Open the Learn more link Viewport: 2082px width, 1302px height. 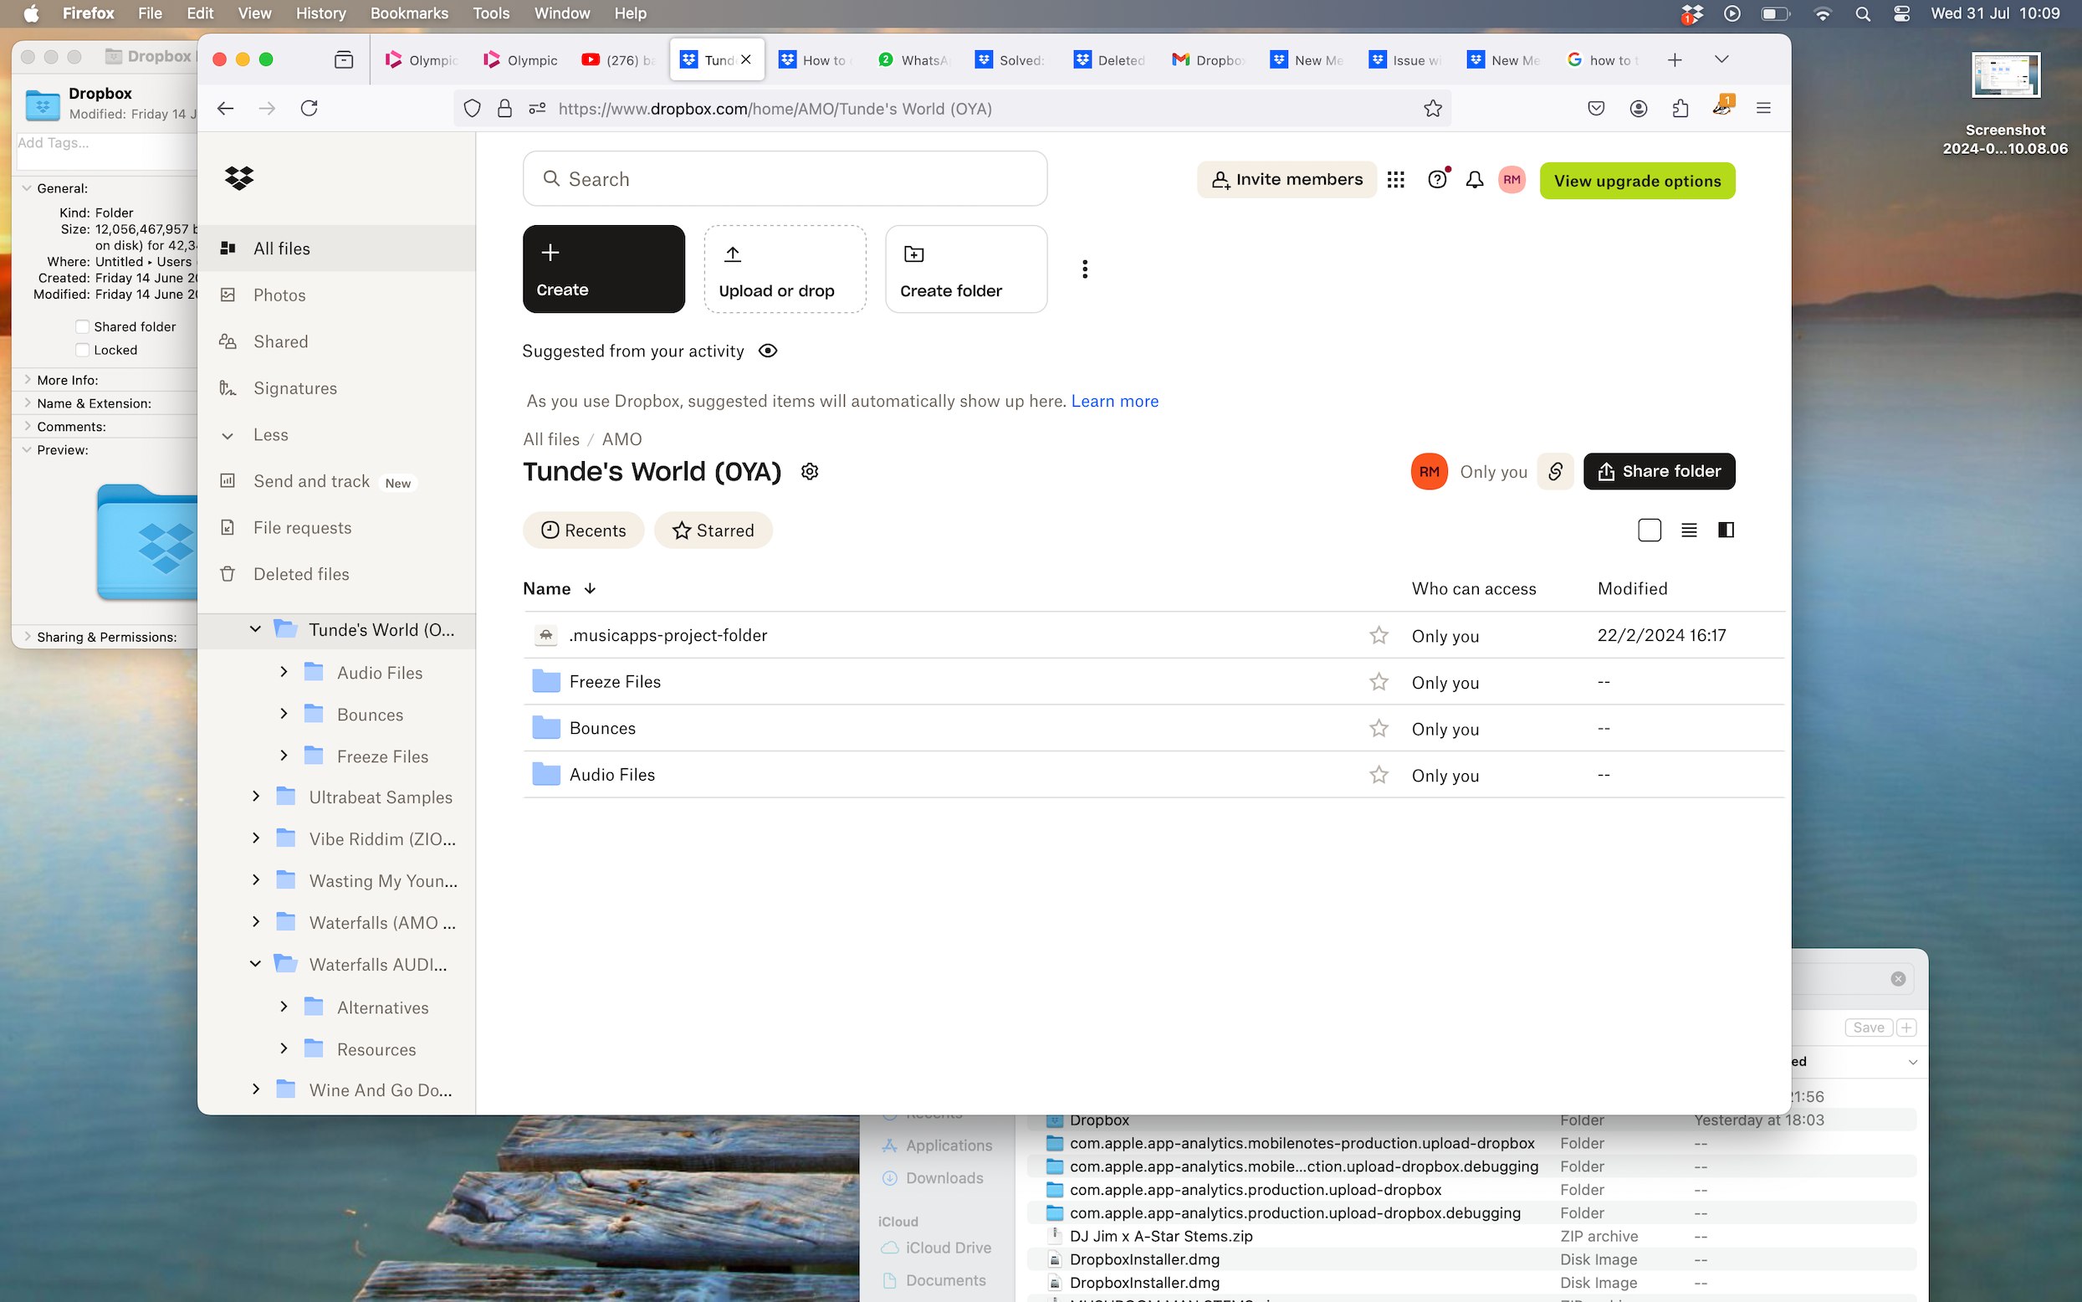pyautogui.click(x=1114, y=402)
